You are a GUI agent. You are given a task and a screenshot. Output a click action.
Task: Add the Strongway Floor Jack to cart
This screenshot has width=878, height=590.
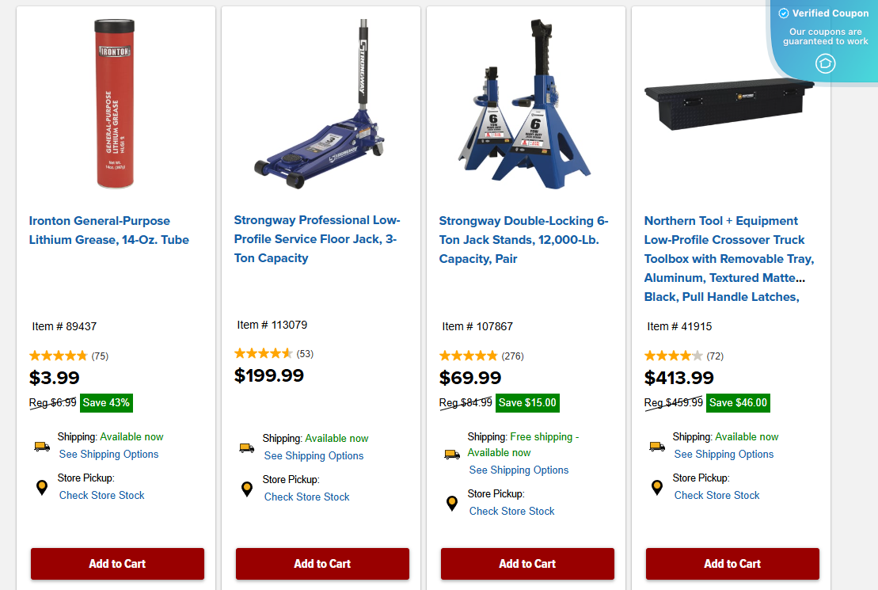[x=322, y=564]
